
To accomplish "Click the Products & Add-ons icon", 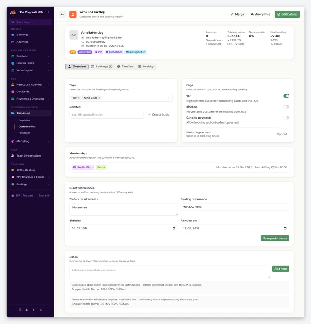I will click(x=13, y=84).
